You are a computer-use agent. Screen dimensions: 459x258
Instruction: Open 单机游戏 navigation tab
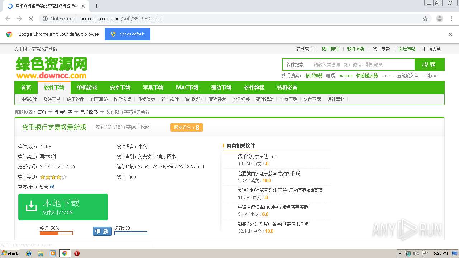87,88
